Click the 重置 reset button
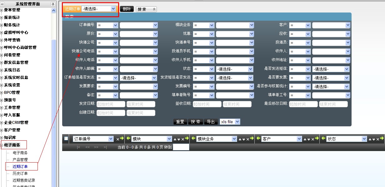 coord(180,122)
